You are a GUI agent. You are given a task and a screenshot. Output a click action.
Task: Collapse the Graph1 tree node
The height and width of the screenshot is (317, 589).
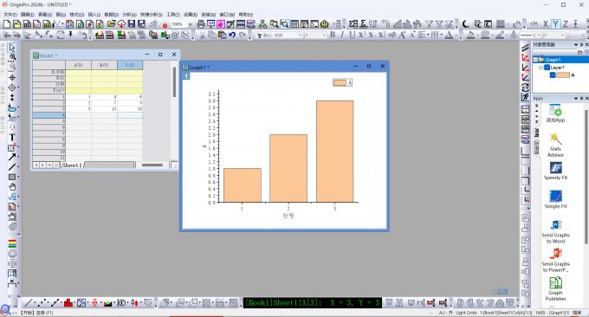click(x=535, y=60)
